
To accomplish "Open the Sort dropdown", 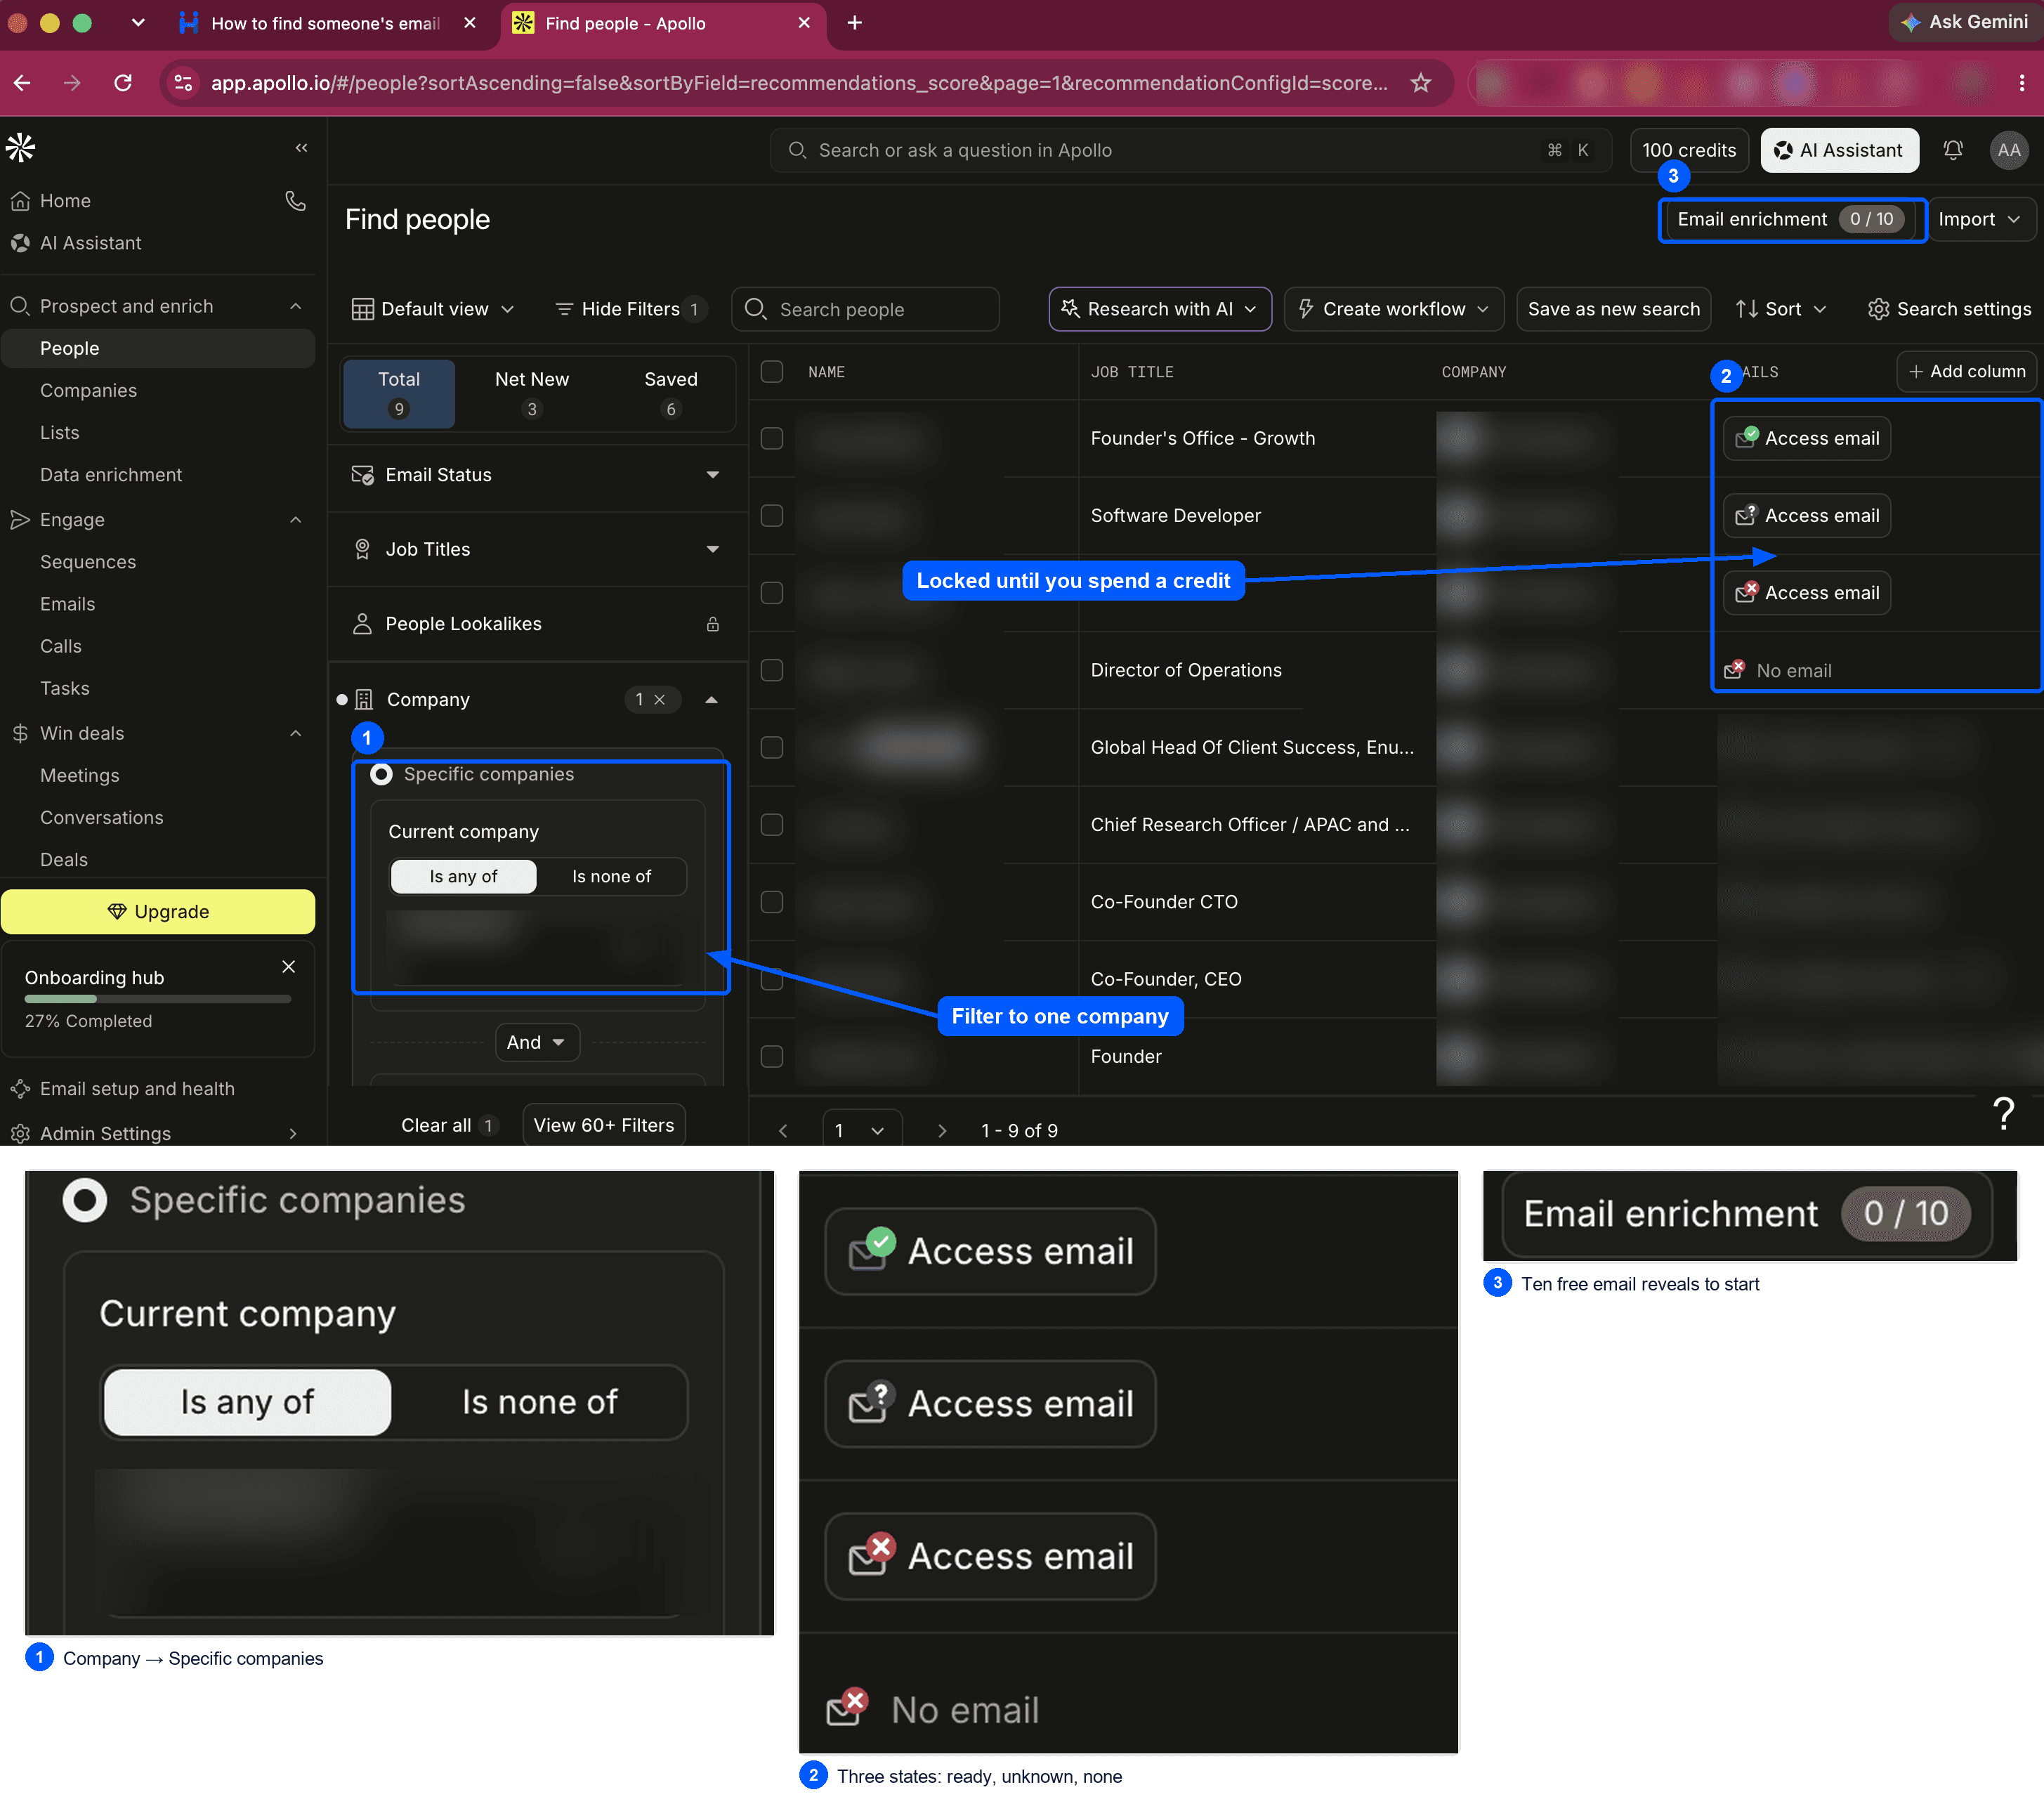I will tap(1781, 309).
